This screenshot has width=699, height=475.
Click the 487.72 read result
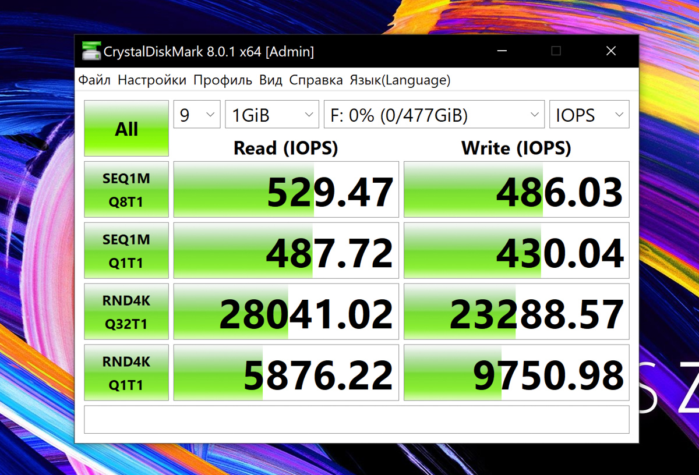(x=286, y=251)
